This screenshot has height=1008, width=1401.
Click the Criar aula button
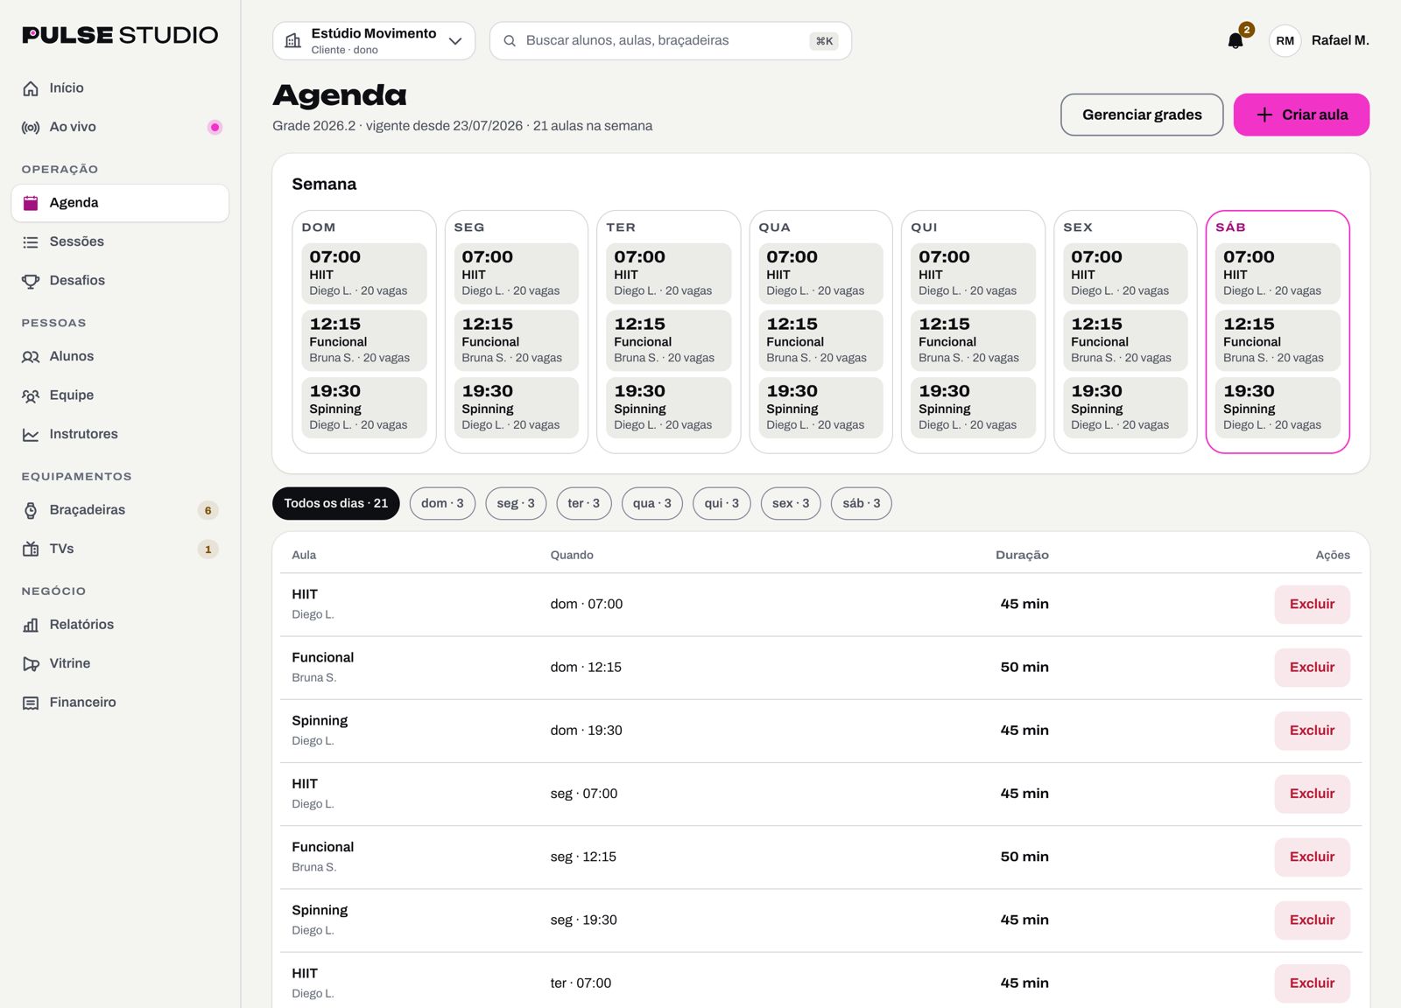1301,115
